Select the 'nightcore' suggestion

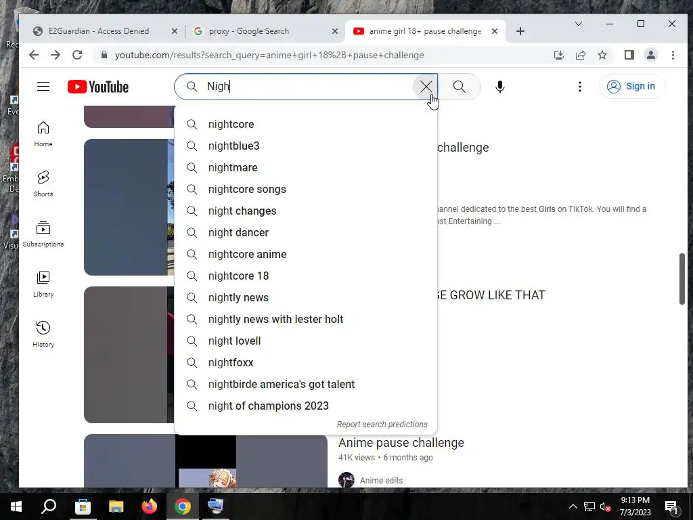pos(305,125)
